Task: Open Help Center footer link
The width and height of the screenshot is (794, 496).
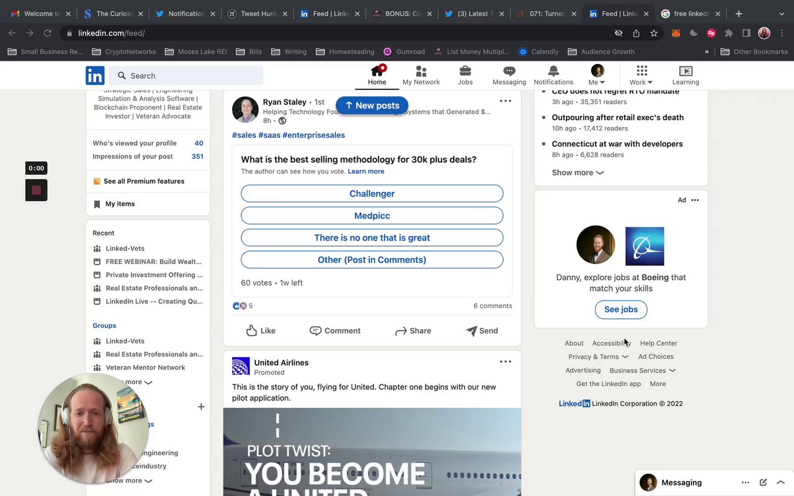Action: 658,343
